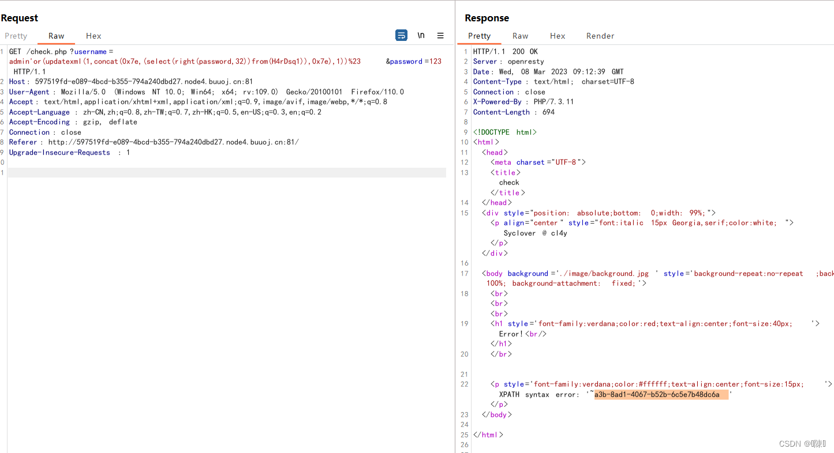The width and height of the screenshot is (834, 453).
Task: Toggle the \n non-printable characters button
Action: pos(421,36)
